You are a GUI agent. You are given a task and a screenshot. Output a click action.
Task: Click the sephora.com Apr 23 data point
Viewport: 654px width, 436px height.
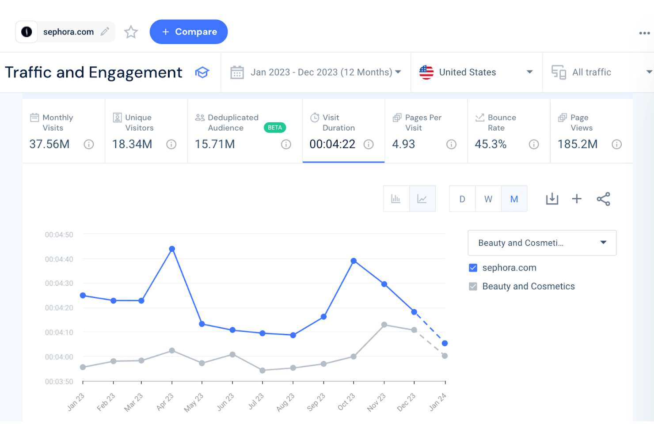(172, 249)
